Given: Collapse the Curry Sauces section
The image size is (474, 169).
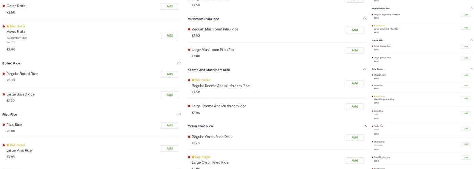Looking at the screenshot, I should pos(471,69).
